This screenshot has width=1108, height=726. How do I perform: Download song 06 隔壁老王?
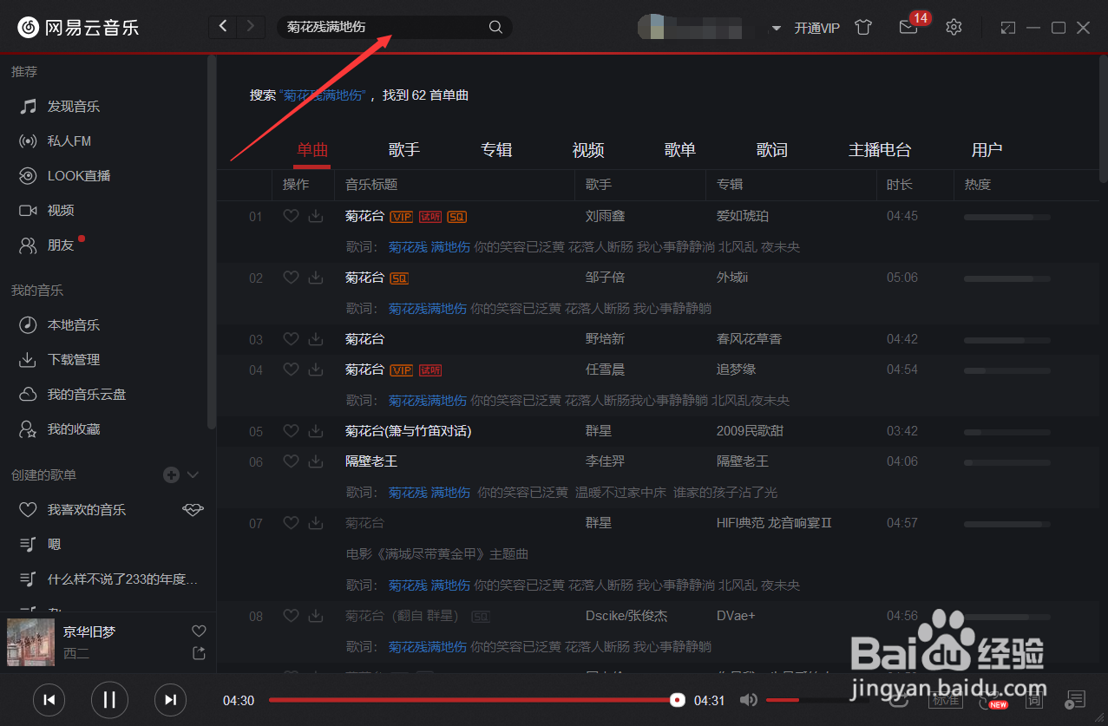click(316, 461)
